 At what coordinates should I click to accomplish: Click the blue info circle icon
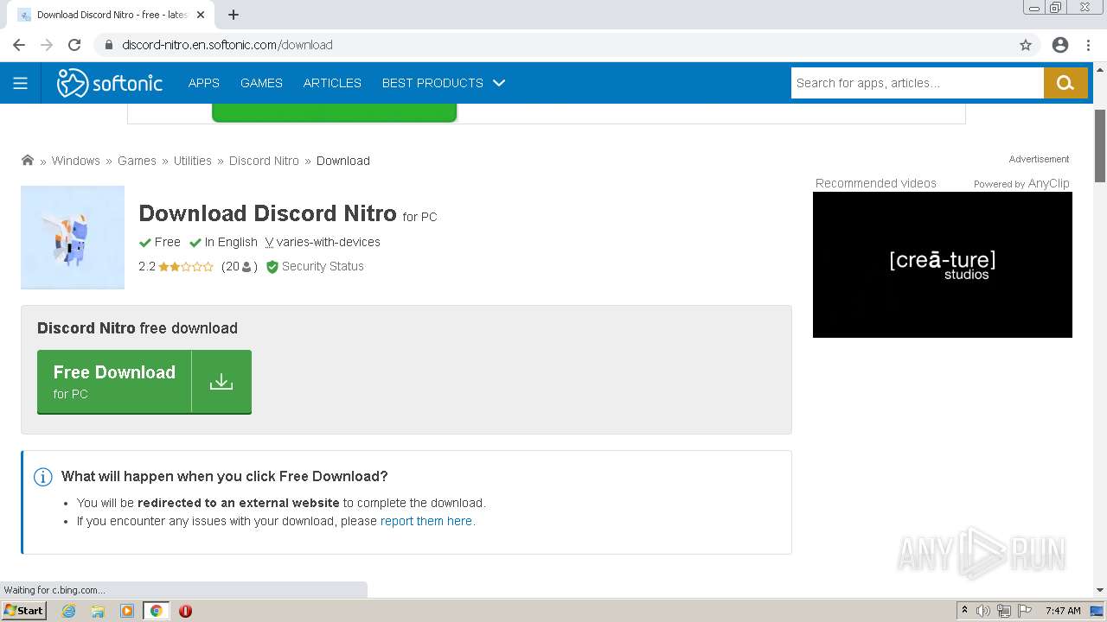(x=42, y=477)
